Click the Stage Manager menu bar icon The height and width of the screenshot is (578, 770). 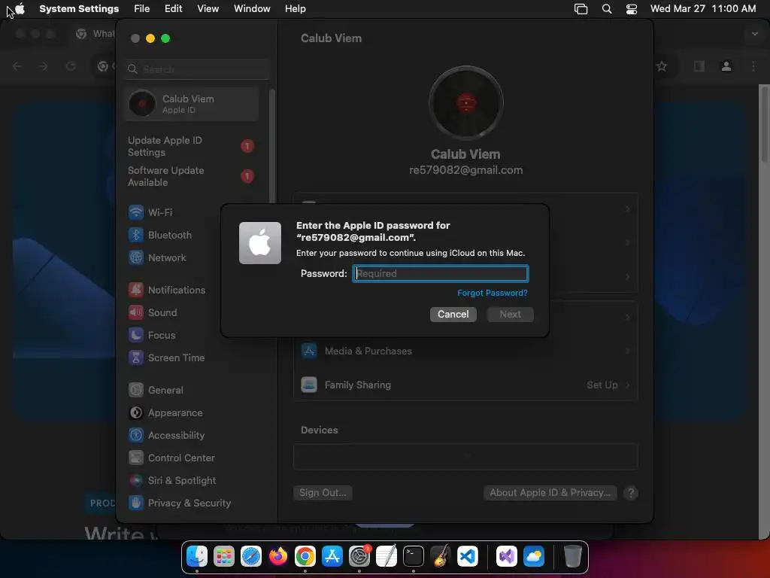tap(581, 9)
